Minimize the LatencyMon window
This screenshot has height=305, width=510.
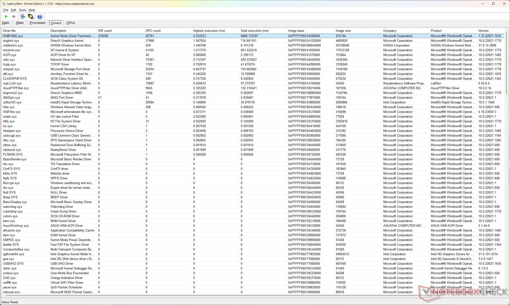tap(482, 4)
